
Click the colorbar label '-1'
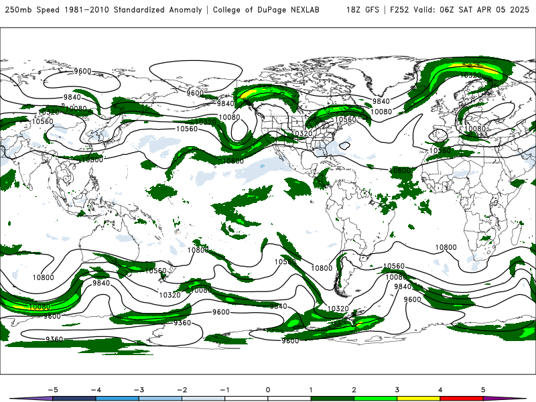coord(224,390)
